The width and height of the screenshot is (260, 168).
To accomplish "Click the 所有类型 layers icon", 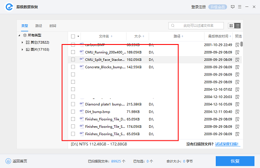I will point(25,35).
